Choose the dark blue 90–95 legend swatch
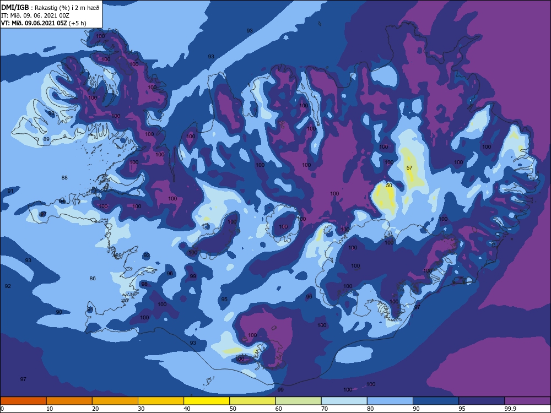Viewport: 551px width, 413px height. point(436,401)
